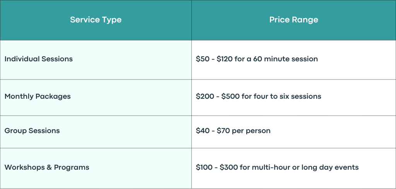This screenshot has width=396, height=189.
Task: Select the Monthly Packages cell
Action: click(96, 98)
